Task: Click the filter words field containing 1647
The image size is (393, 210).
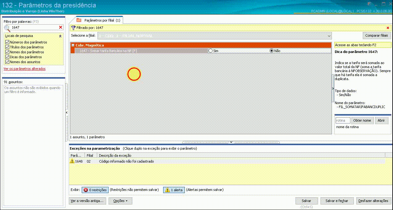Action: coord(34,28)
